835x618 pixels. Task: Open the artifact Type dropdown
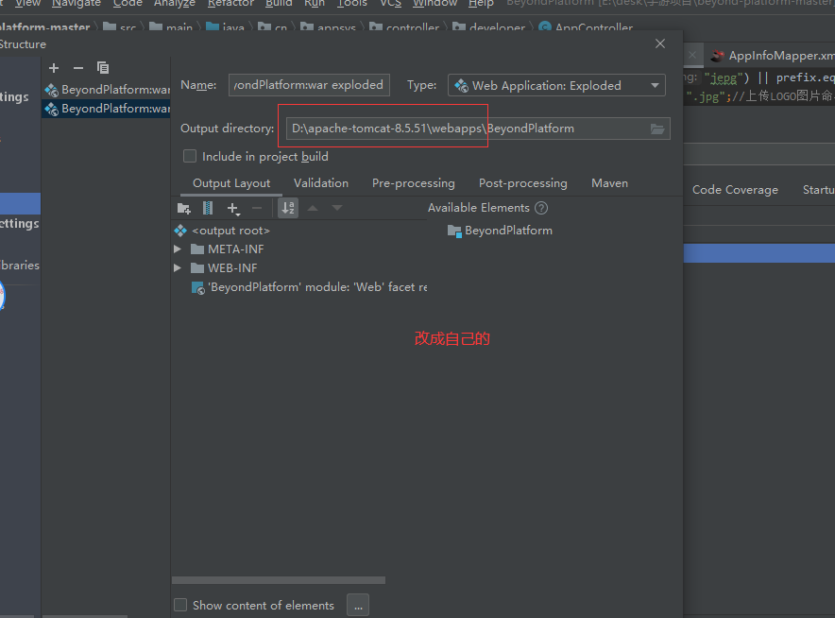tap(556, 85)
